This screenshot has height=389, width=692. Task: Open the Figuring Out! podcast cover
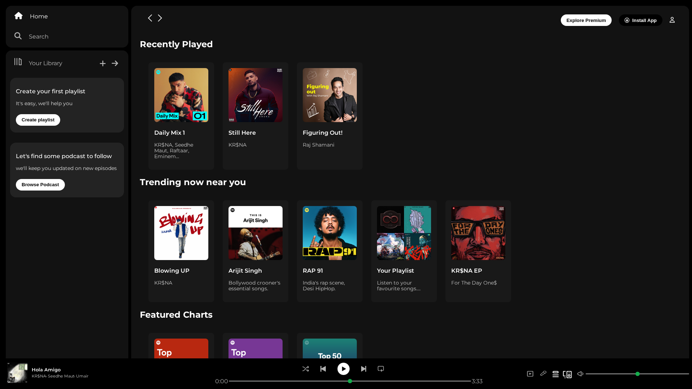tap(330, 95)
